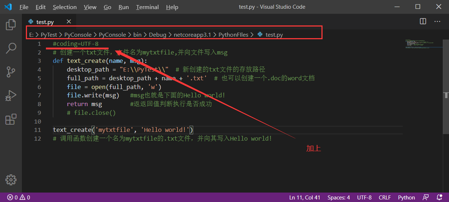Click the VS Code logo icon
The width and height of the screenshot is (449, 202).
8,7
